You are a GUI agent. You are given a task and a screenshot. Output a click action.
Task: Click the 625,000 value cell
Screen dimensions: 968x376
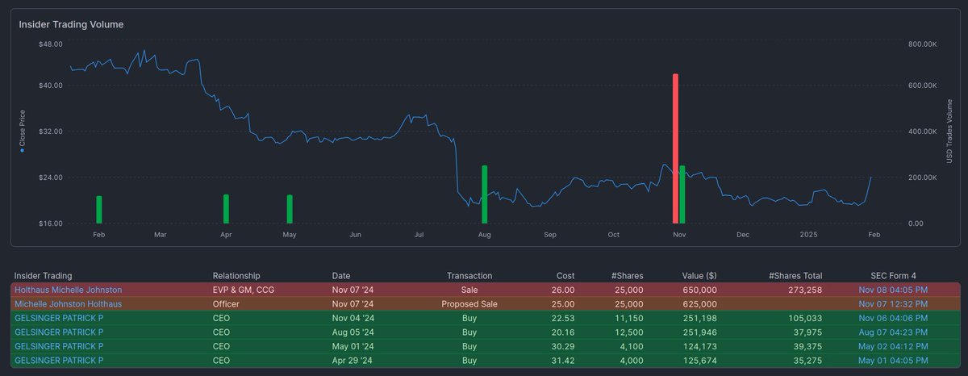click(x=700, y=303)
